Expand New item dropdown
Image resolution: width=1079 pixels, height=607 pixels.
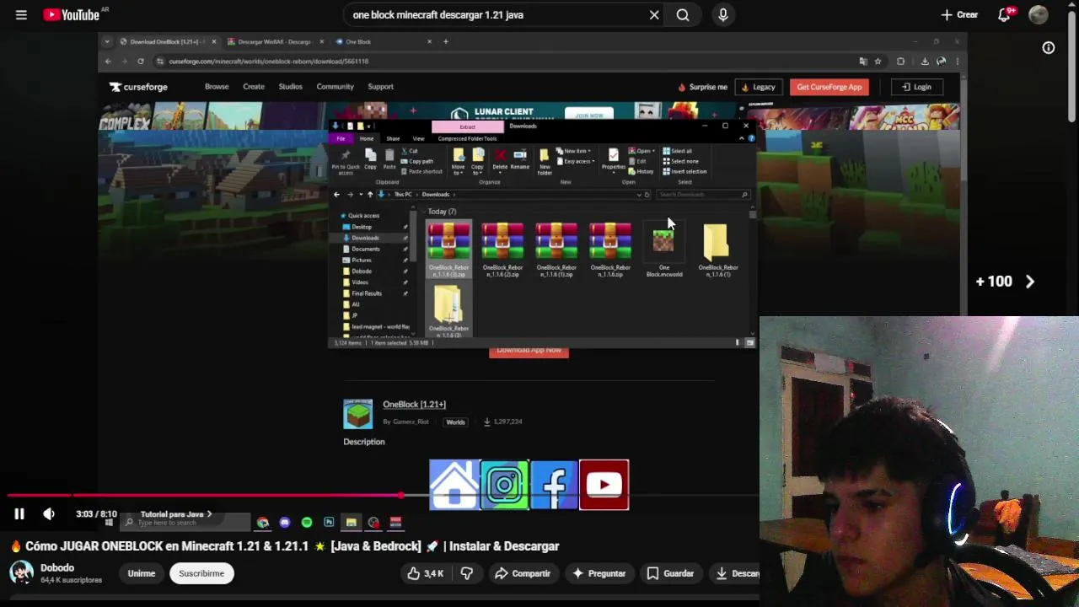coord(576,151)
